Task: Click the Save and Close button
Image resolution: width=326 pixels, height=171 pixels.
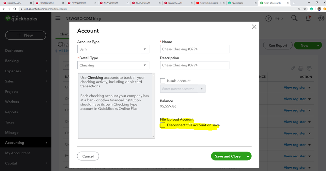Action: tap(227, 156)
